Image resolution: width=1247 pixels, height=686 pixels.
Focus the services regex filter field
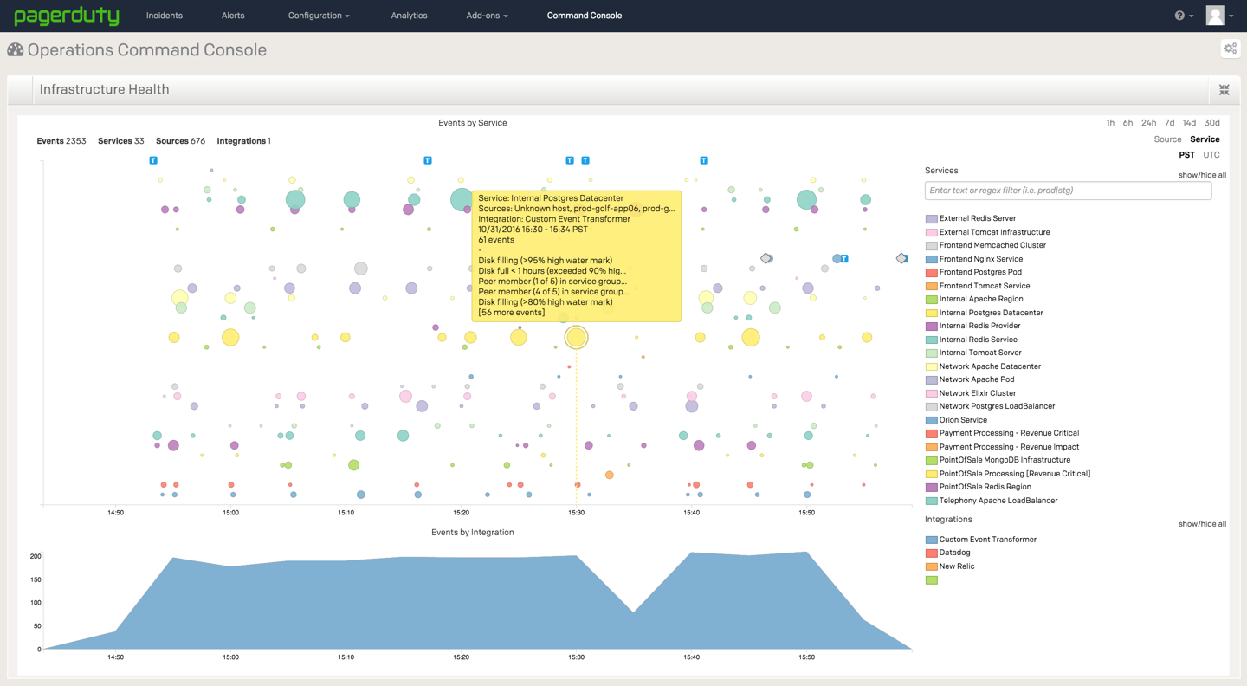1068,191
